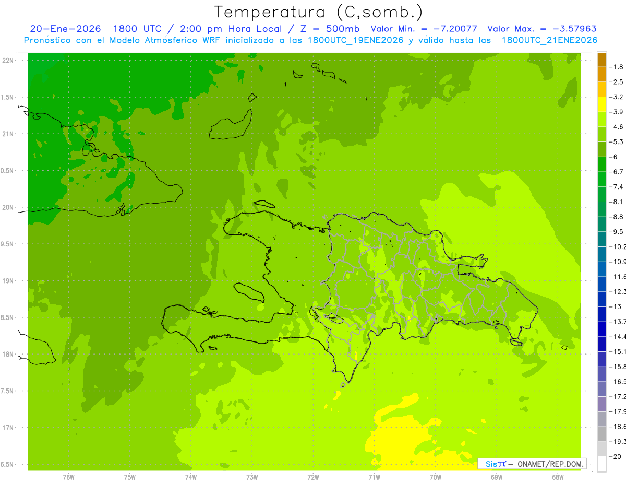The height and width of the screenshot is (484, 626).
Task: Click the '-20' colorbar value
Action: 615,456
